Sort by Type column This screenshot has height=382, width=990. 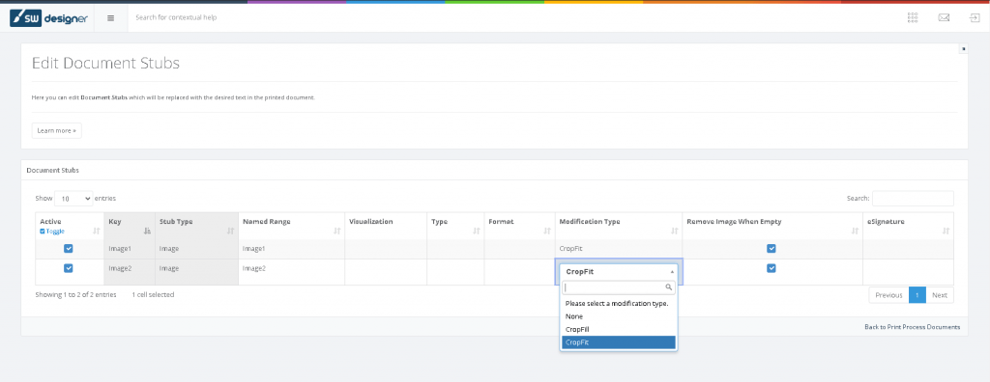tap(477, 232)
